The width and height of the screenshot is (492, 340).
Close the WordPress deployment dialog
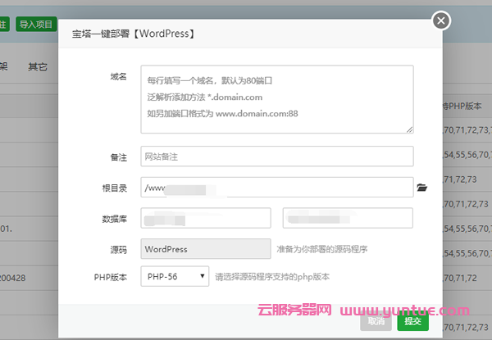coord(464,20)
